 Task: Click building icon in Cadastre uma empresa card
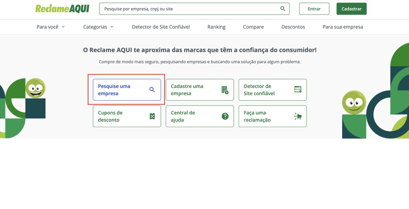point(225,90)
